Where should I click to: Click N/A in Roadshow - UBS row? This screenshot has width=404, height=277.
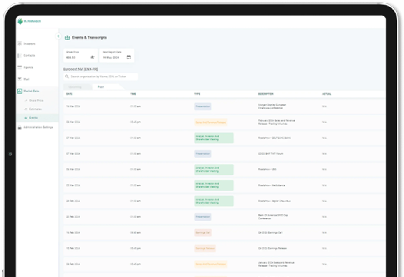pyautogui.click(x=325, y=170)
